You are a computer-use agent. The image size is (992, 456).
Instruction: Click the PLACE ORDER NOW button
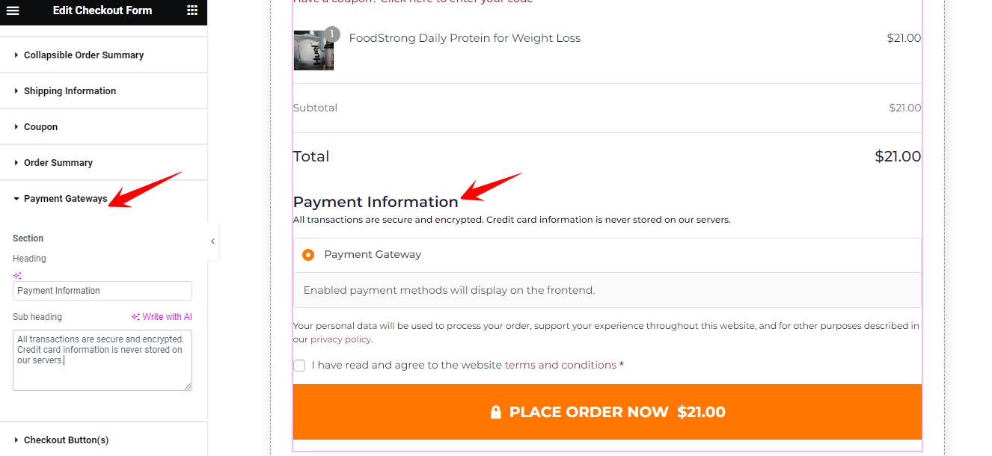(607, 412)
